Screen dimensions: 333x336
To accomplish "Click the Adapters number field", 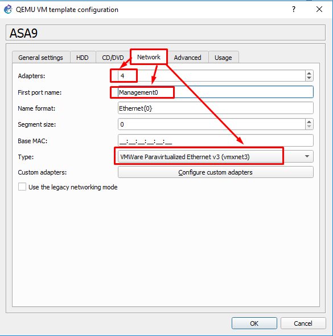I will click(x=212, y=76).
